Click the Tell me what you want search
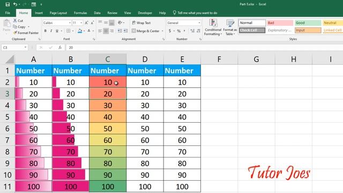Image resolution: width=343 pixels, height=193 pixels. [195, 13]
